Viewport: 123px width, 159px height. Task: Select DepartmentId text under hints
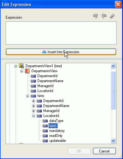(53, 101)
